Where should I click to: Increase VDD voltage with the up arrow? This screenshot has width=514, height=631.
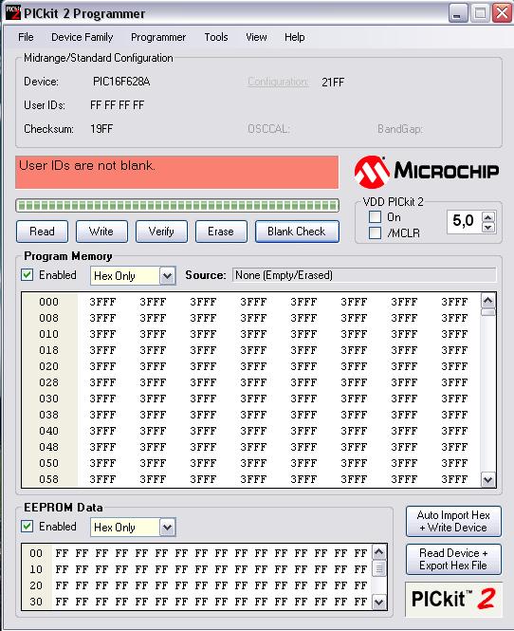pyautogui.click(x=488, y=217)
